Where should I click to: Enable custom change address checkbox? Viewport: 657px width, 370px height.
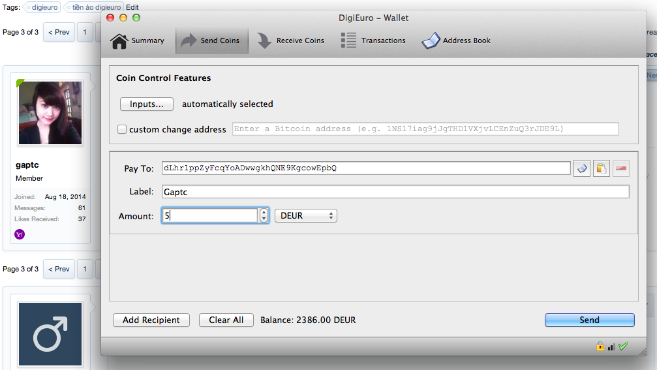click(x=122, y=129)
